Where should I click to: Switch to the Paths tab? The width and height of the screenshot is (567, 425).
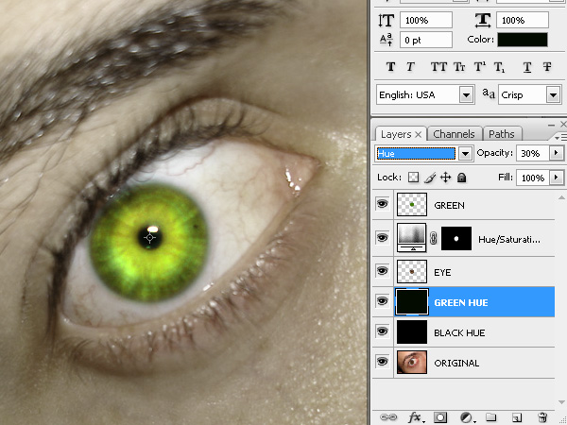click(x=502, y=134)
